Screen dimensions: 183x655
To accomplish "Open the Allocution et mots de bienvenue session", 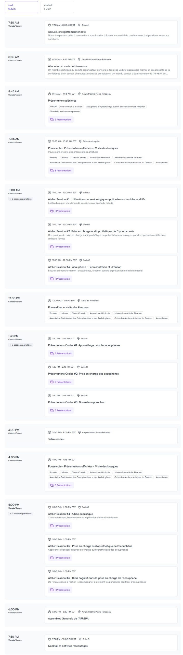I will [68, 66].
